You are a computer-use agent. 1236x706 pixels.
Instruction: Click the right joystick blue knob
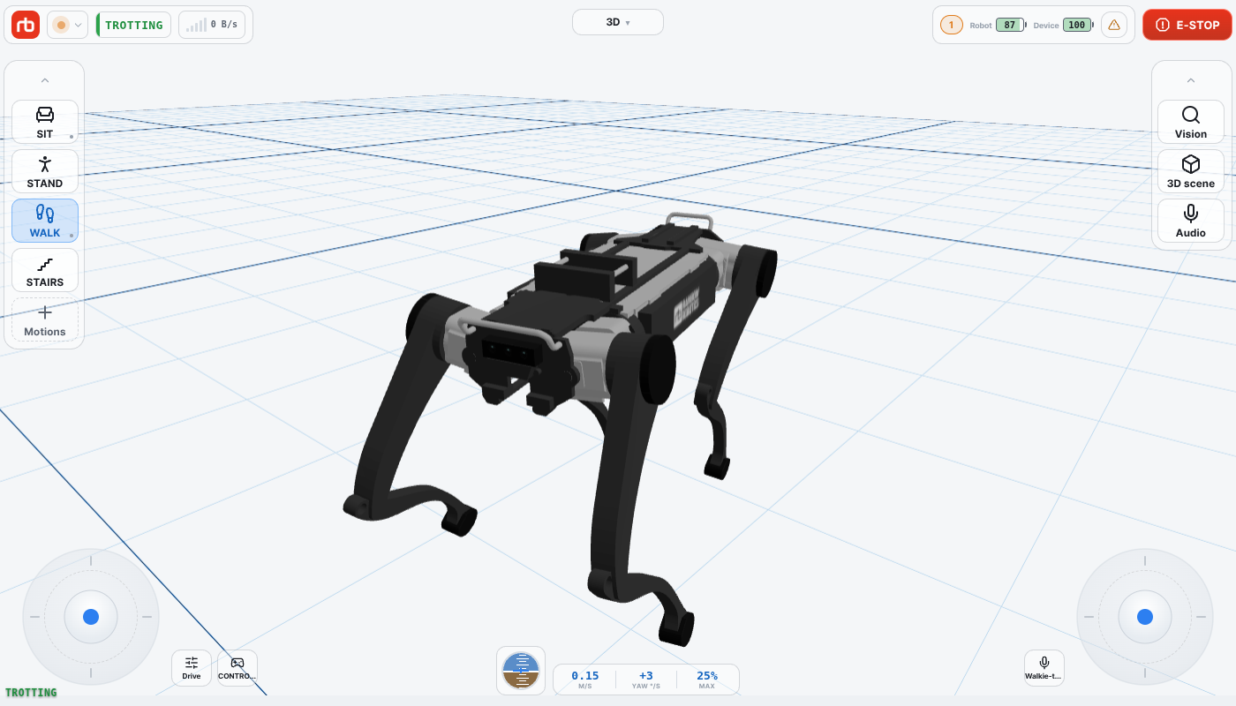pyautogui.click(x=1145, y=617)
